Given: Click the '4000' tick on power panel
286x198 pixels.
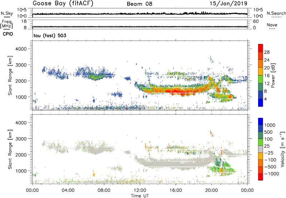Looking at the screenshot, I should coord(21,49).
